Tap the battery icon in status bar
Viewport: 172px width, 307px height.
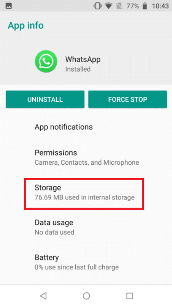click(x=145, y=6)
